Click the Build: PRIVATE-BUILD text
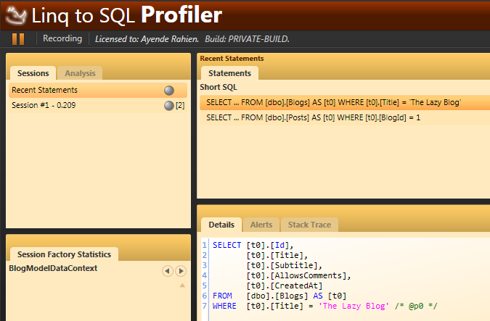Screen dimensions: 490x321 247,39
